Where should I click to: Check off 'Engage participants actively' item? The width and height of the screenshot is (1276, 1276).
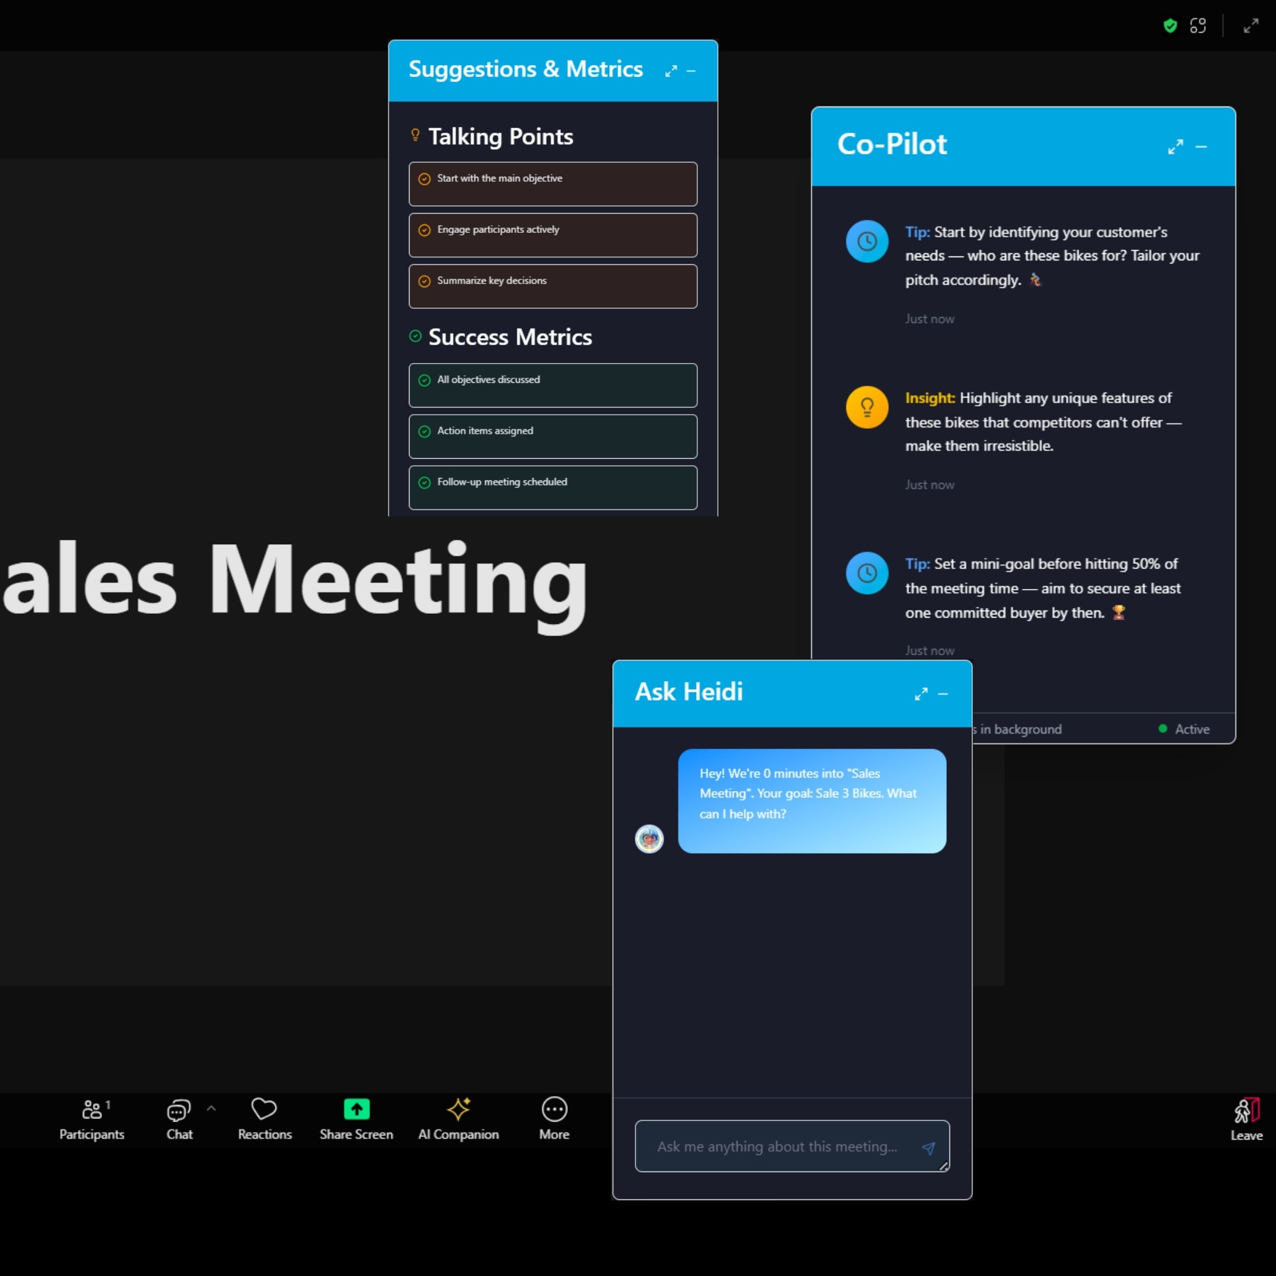point(425,230)
